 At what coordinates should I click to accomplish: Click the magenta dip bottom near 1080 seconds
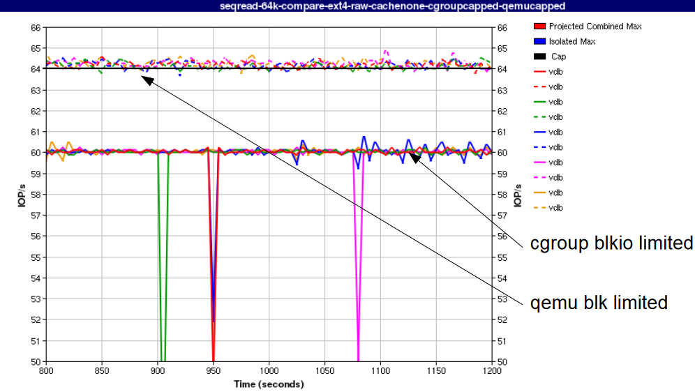tap(358, 359)
